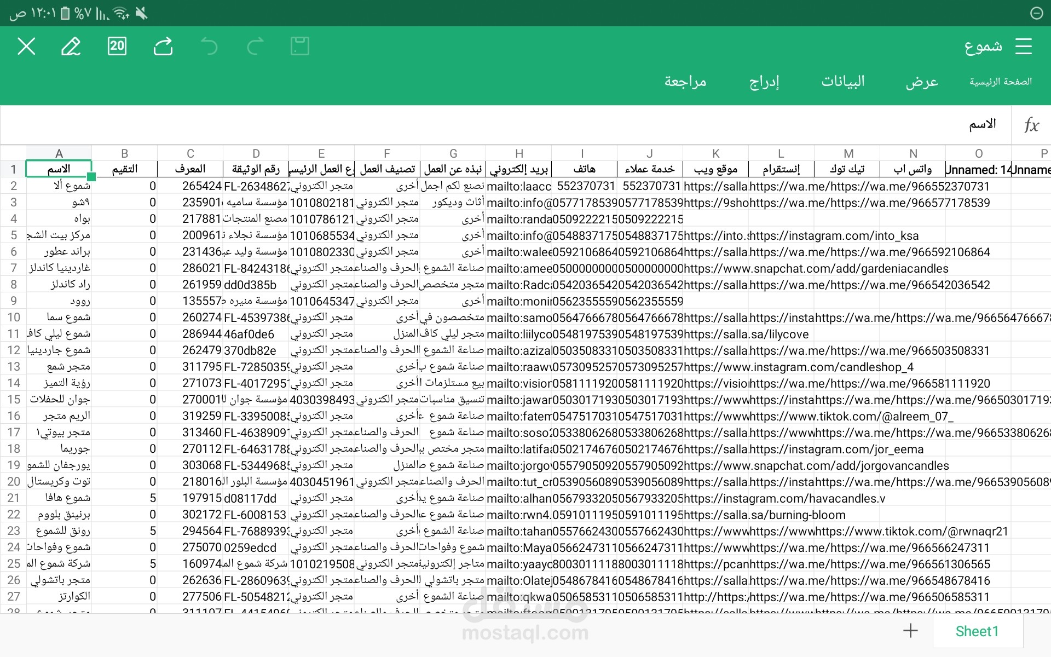Open the مراجعة ribbon tab

coord(685,82)
